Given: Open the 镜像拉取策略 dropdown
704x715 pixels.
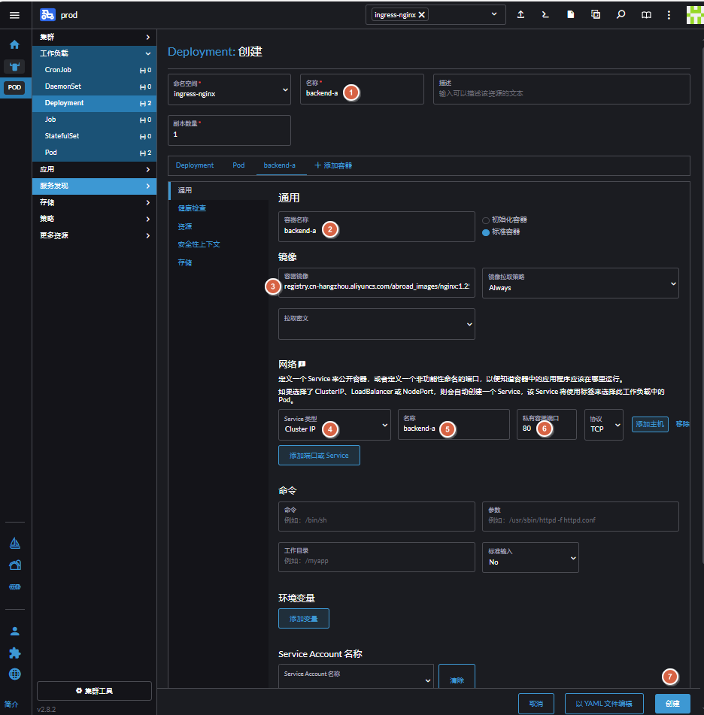Looking at the screenshot, I should [x=580, y=283].
